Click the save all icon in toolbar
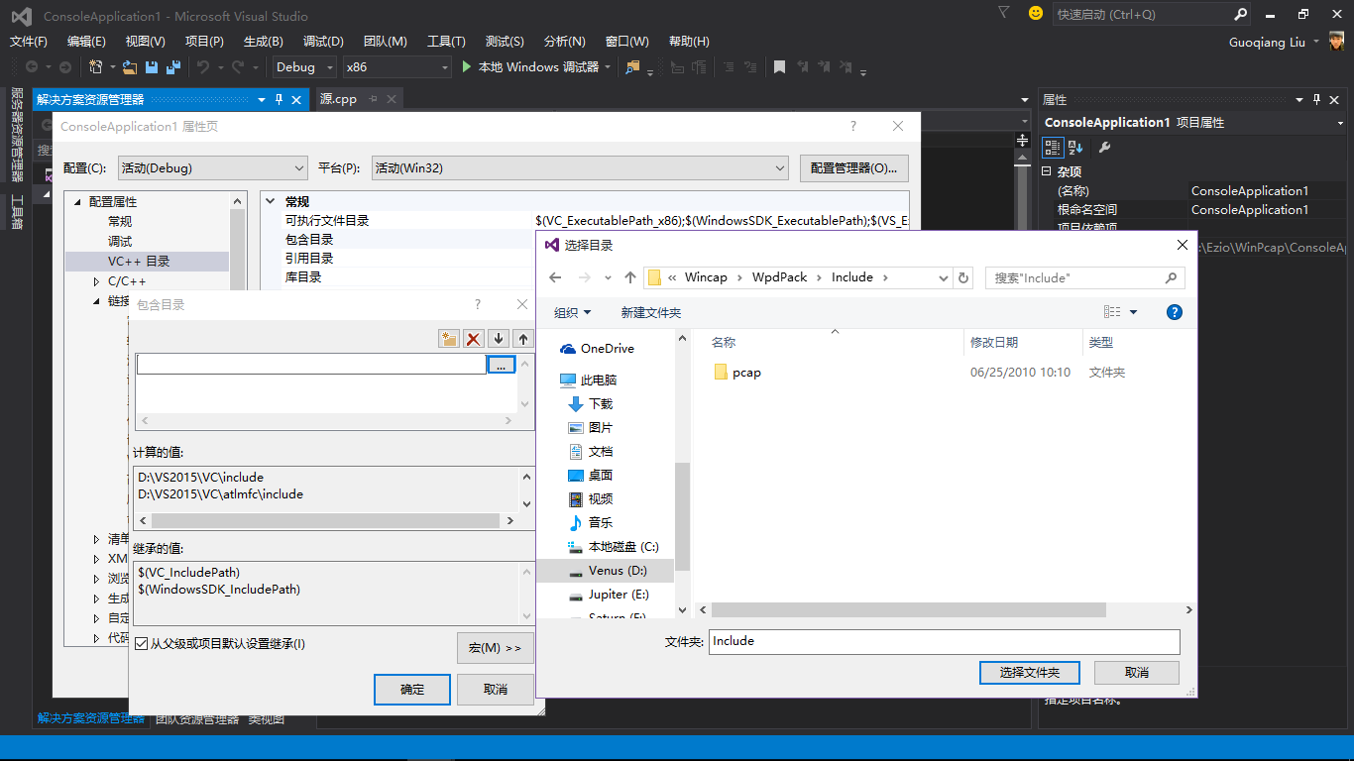The width and height of the screenshot is (1354, 761). pyautogui.click(x=173, y=67)
